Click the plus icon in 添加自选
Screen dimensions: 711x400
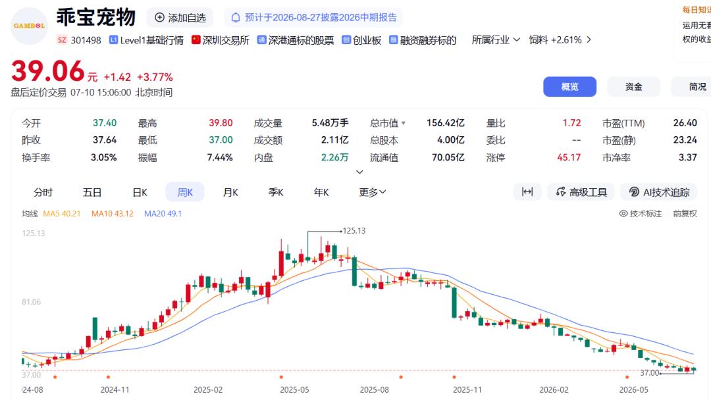(159, 18)
